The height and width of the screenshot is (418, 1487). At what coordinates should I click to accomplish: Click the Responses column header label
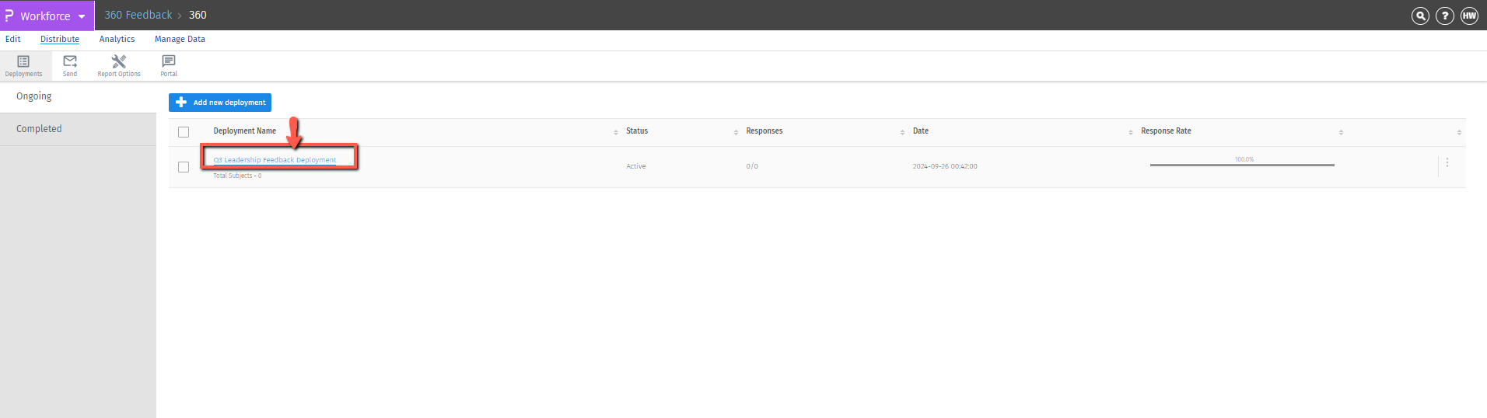(764, 131)
